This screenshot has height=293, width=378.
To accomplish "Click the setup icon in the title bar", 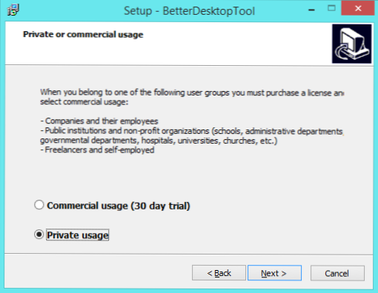I will click(13, 10).
